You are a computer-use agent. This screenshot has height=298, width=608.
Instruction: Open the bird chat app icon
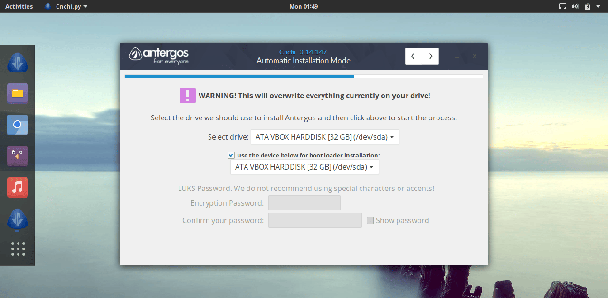coord(18,156)
